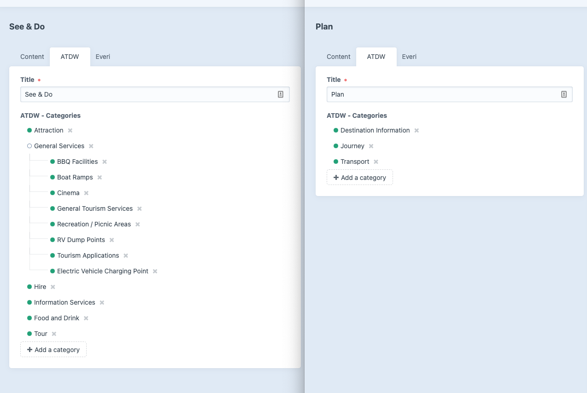Remove General Tourism Services subcategory
587x393 pixels.
(140, 209)
